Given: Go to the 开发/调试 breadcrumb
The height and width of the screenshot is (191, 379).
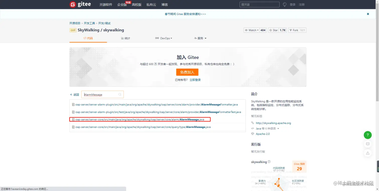Looking at the screenshot, I should (104, 23).
